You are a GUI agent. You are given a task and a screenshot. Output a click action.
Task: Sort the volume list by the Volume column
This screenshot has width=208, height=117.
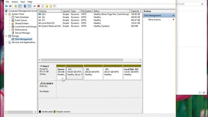pos(50,11)
